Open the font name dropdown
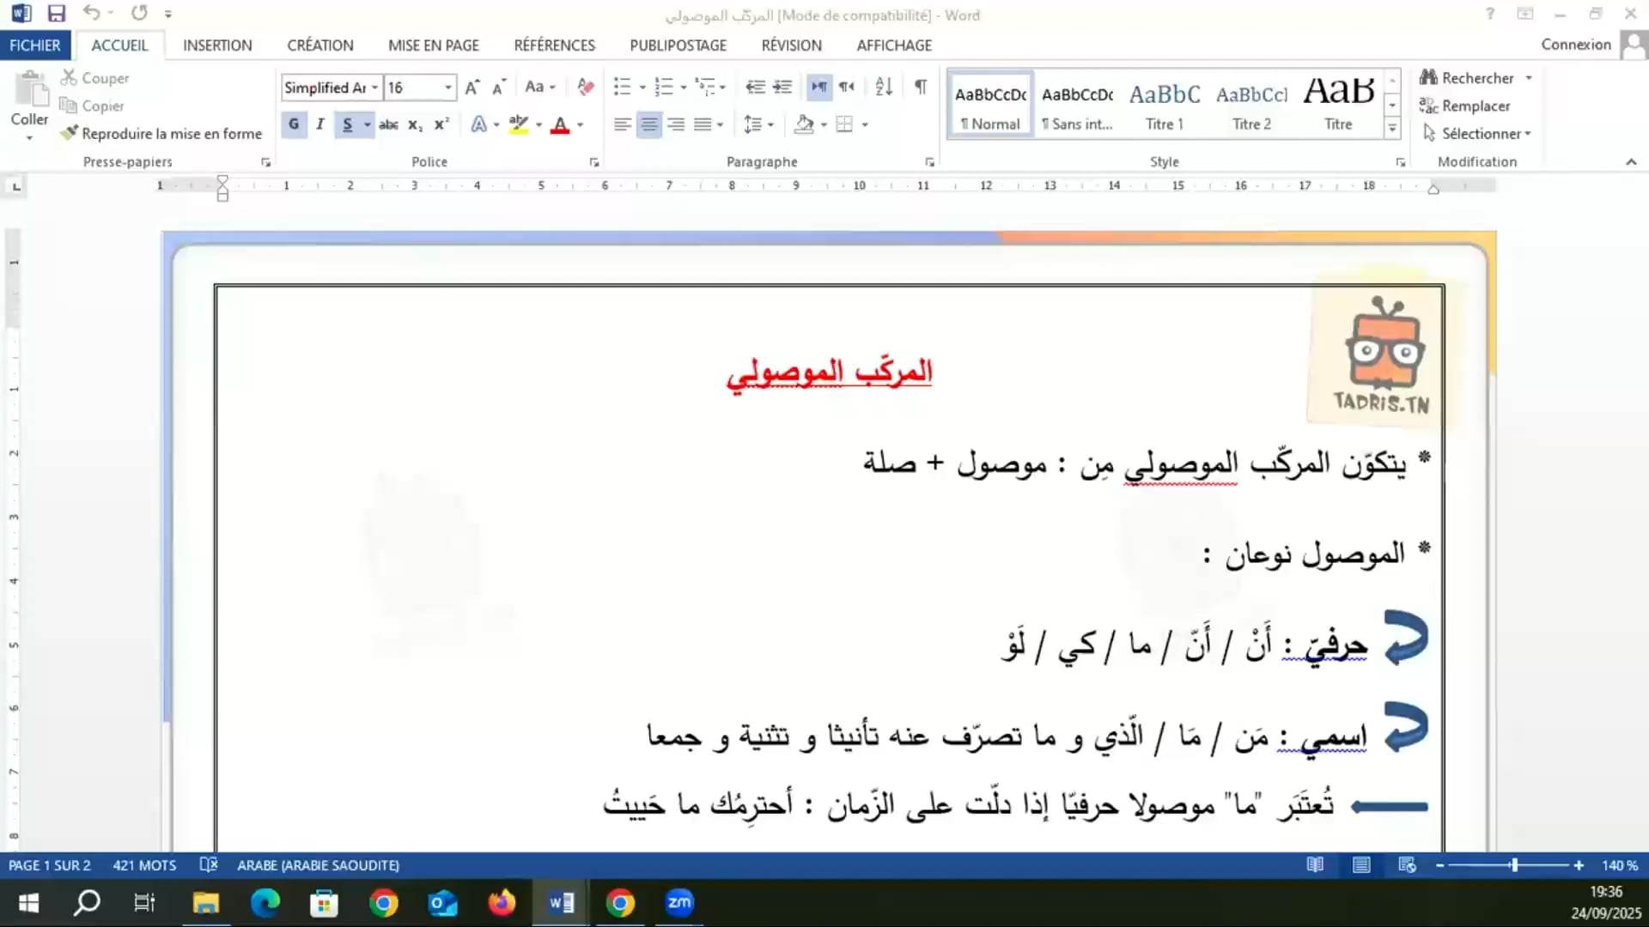Viewport: 1649px width, 927px height. coord(374,88)
